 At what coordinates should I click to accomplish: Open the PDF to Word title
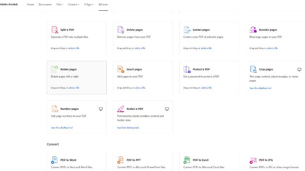coord(68,160)
